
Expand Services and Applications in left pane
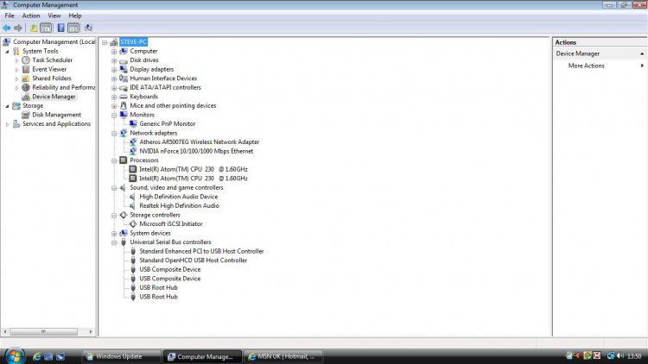click(7, 124)
